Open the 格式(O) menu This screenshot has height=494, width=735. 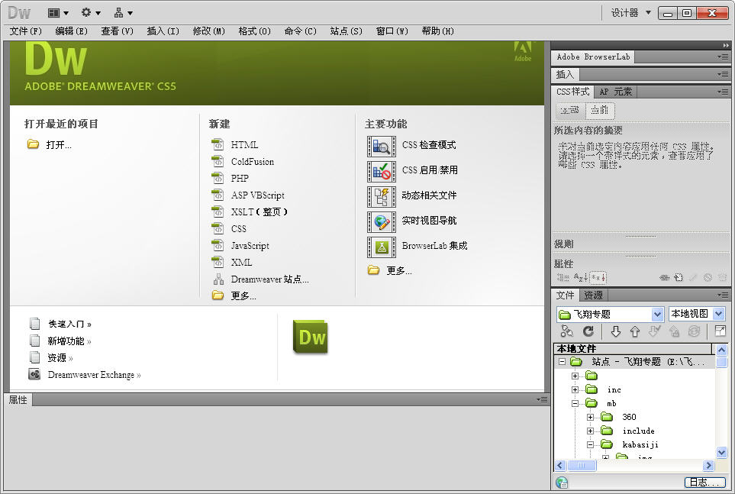(x=254, y=31)
